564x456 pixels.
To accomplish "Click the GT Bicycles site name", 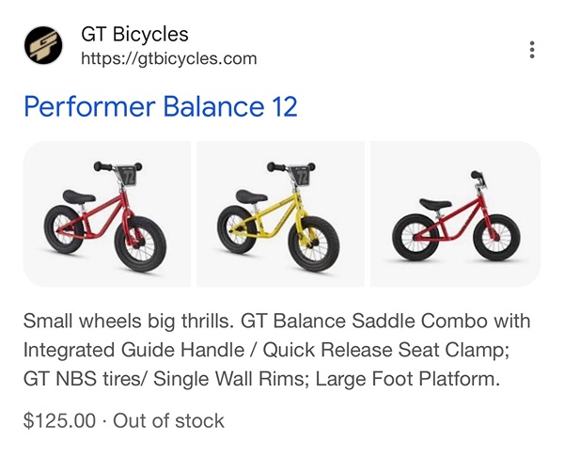I will pyautogui.click(x=134, y=35).
